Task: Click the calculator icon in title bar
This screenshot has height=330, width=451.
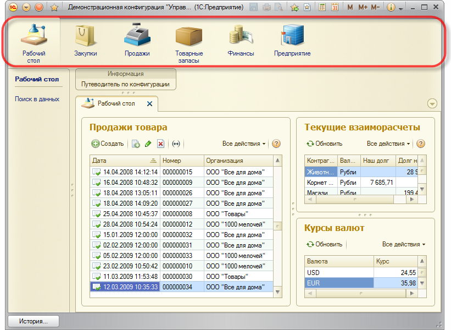Action: click(322, 8)
